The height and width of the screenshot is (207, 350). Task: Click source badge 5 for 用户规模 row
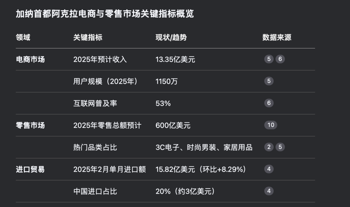point(269,81)
